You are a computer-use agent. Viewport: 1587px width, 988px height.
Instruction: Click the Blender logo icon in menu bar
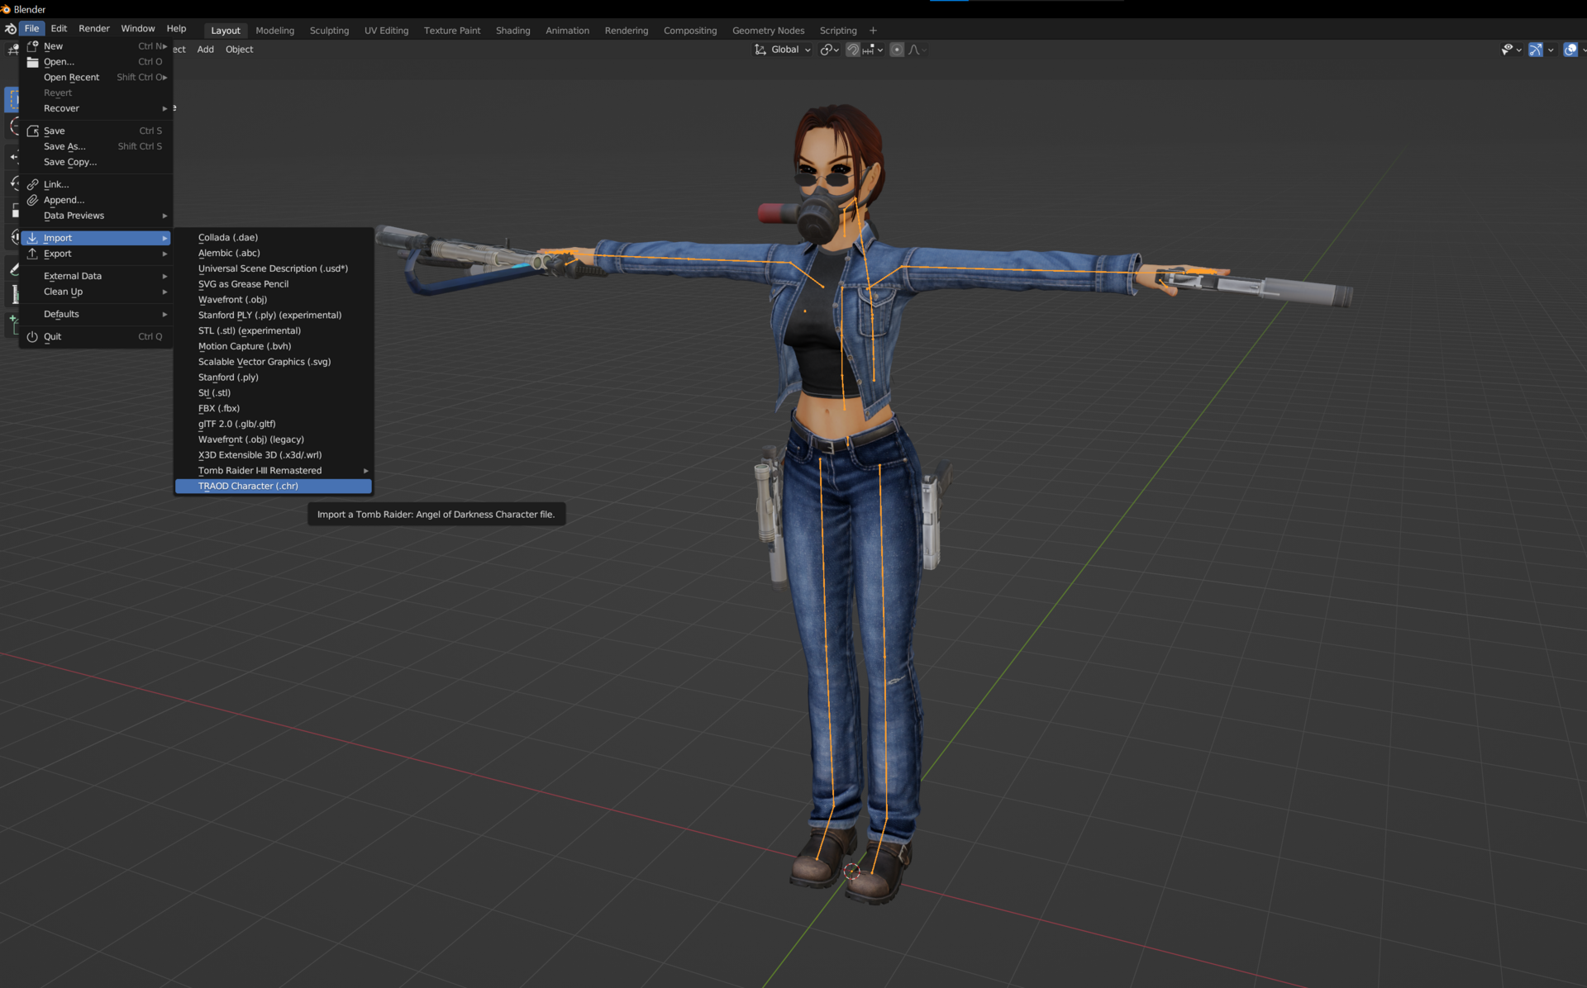pos(11,29)
